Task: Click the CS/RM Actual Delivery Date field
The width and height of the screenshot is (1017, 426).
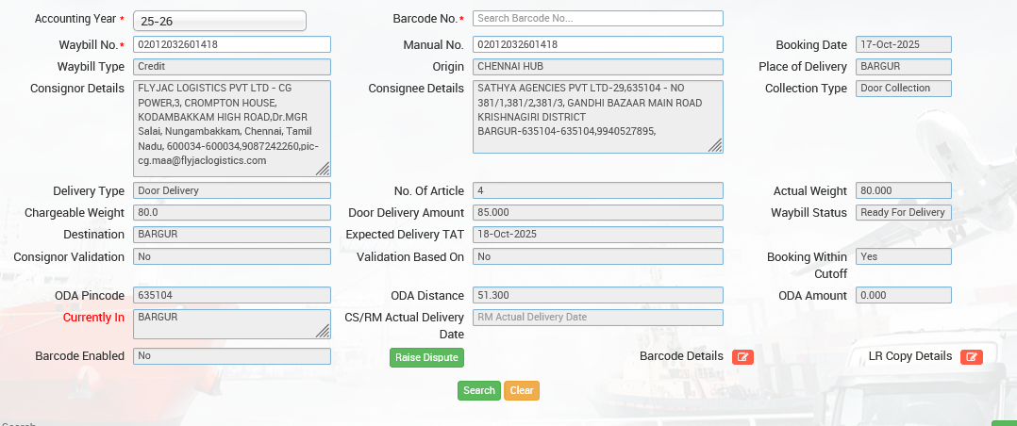Action: [597, 318]
